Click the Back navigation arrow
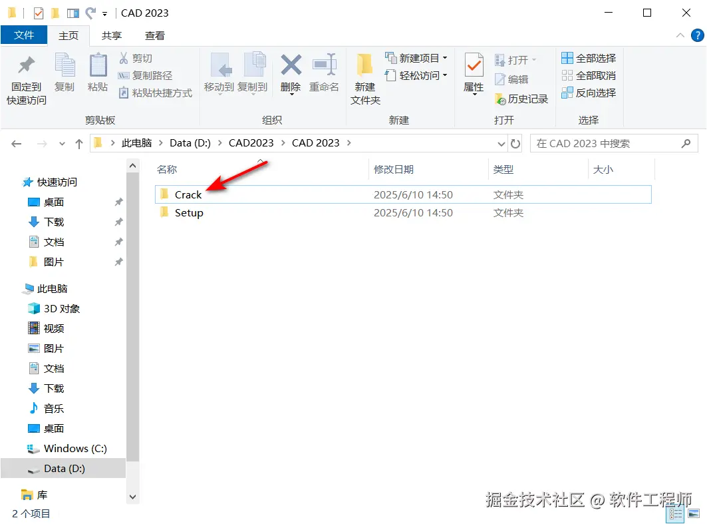 [17, 144]
